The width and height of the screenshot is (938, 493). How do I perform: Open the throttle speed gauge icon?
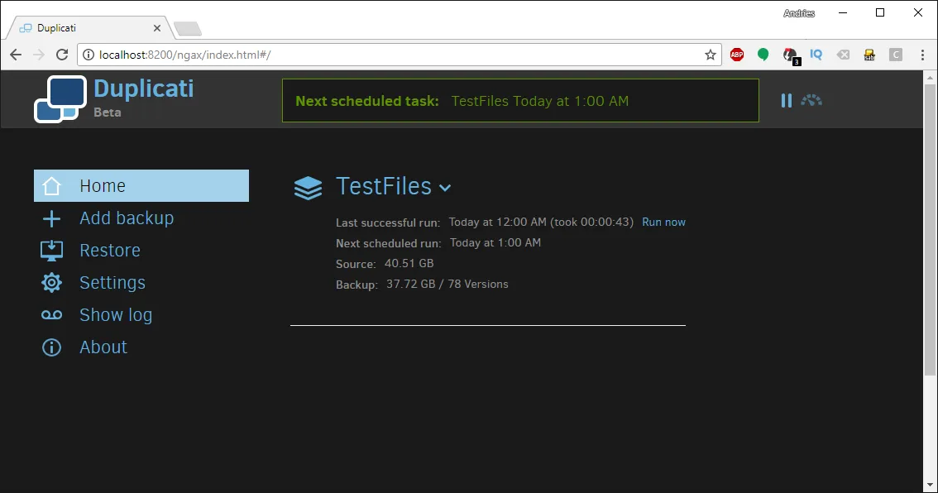(811, 101)
